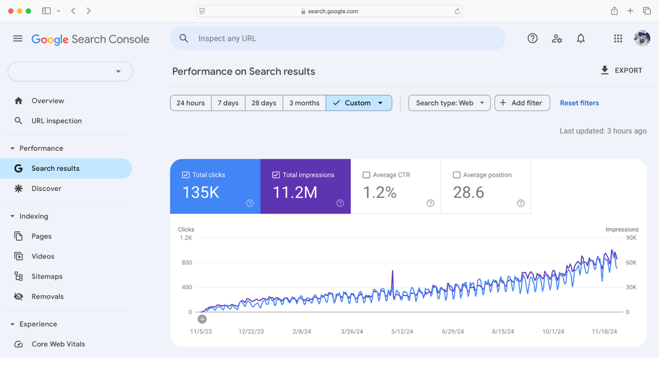Switch to the 28 days tab
Viewport: 659px width, 371px height.
pos(264,103)
